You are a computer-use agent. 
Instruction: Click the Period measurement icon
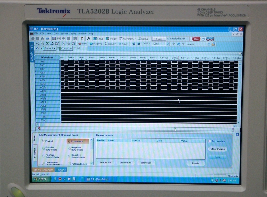click(43, 141)
